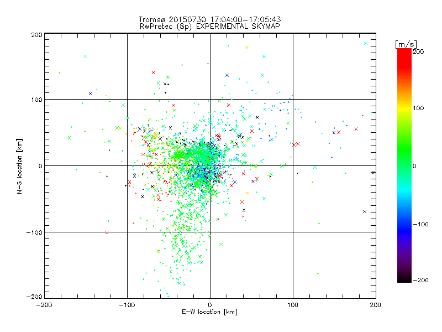
Task: Click the colorbar 100 tick label
Action: (x=418, y=108)
